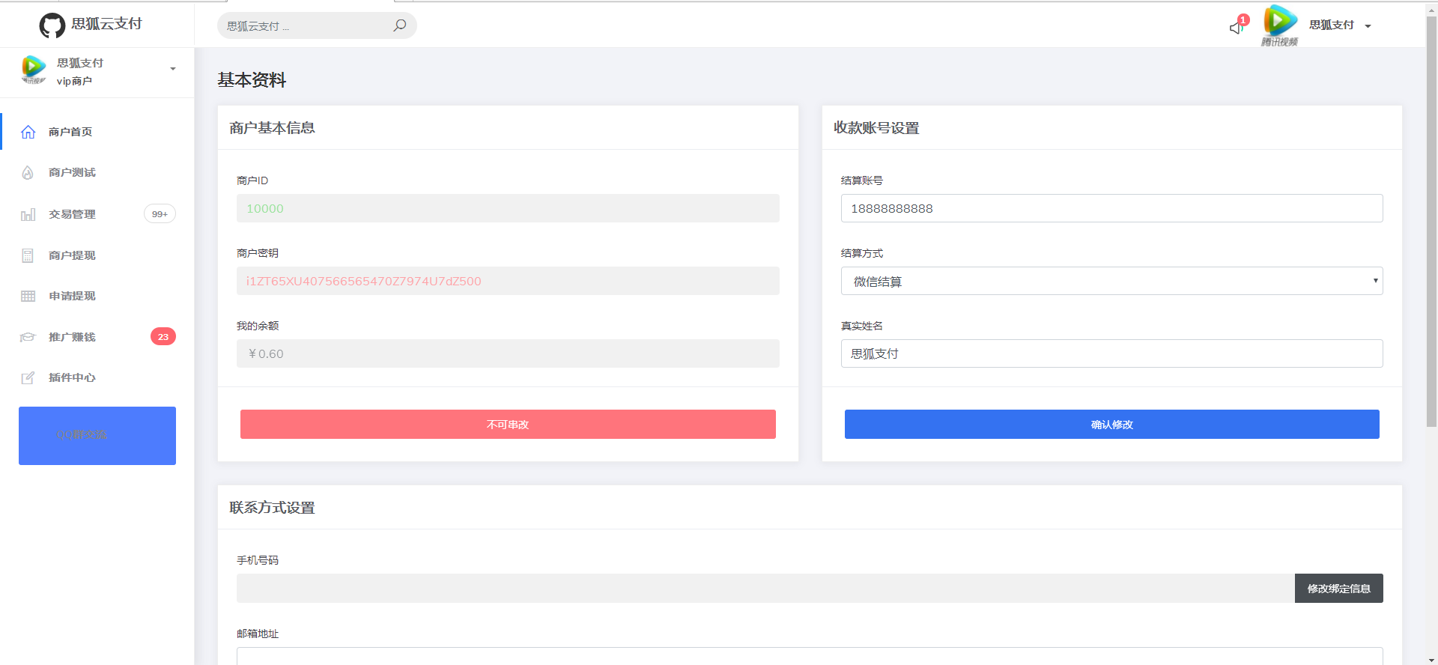Open the 交易管理 menu item

(x=72, y=214)
